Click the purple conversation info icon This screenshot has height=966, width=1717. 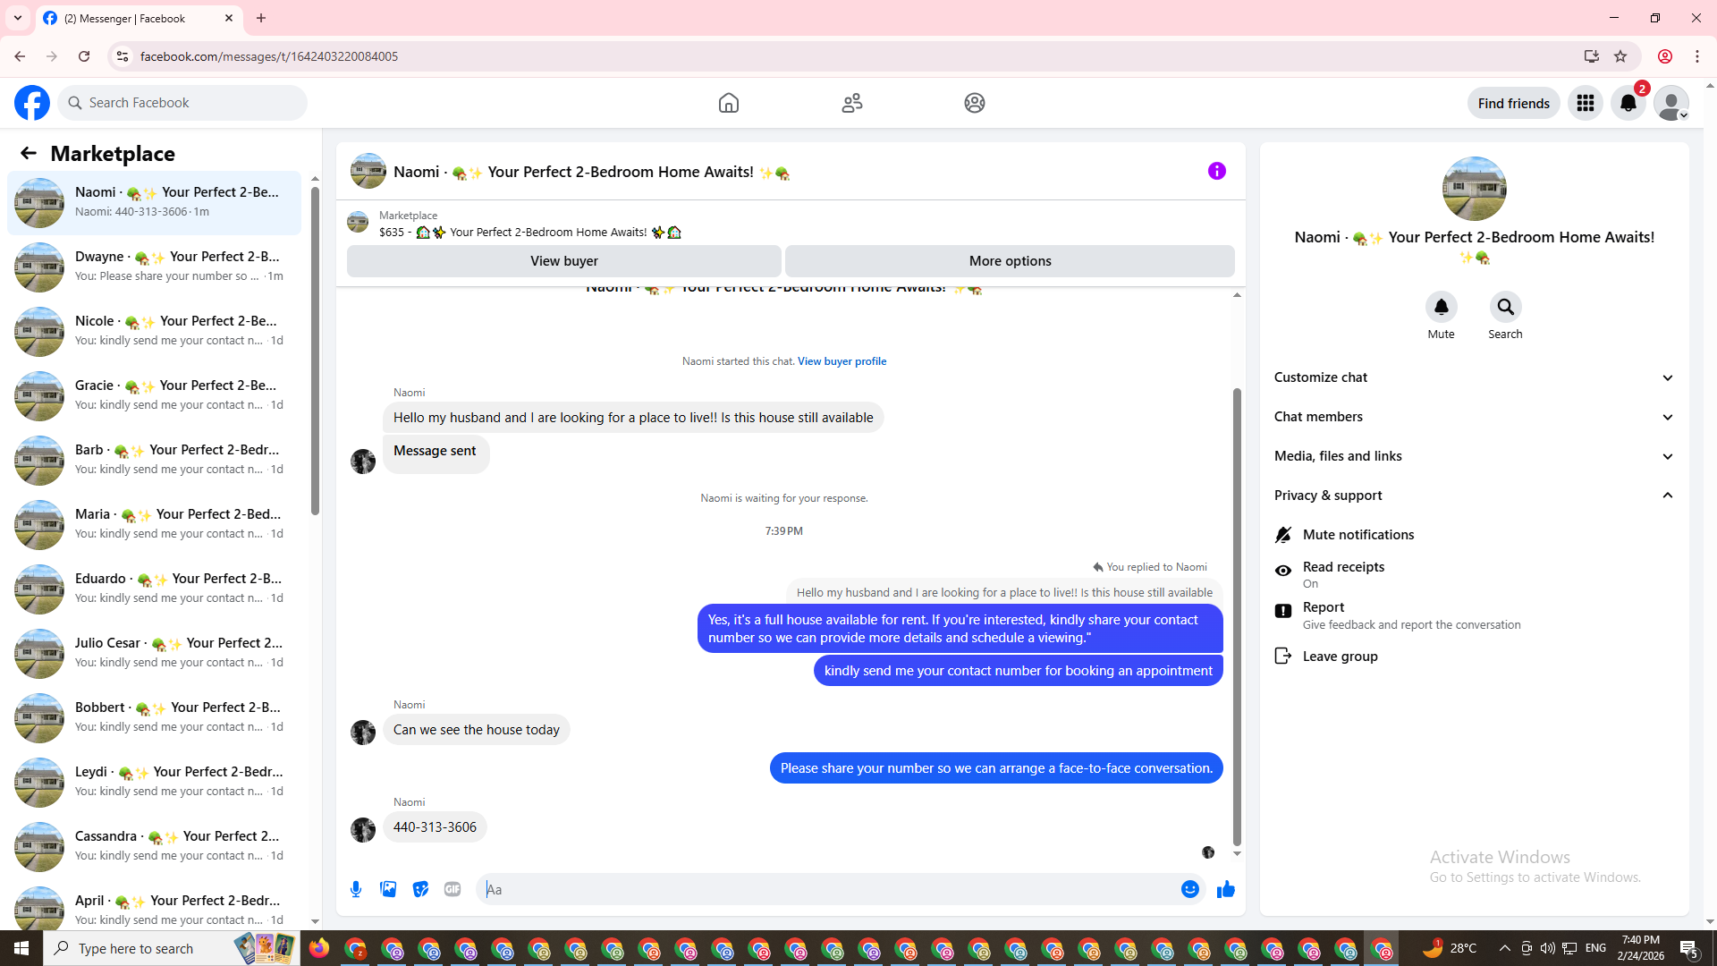point(1216,171)
